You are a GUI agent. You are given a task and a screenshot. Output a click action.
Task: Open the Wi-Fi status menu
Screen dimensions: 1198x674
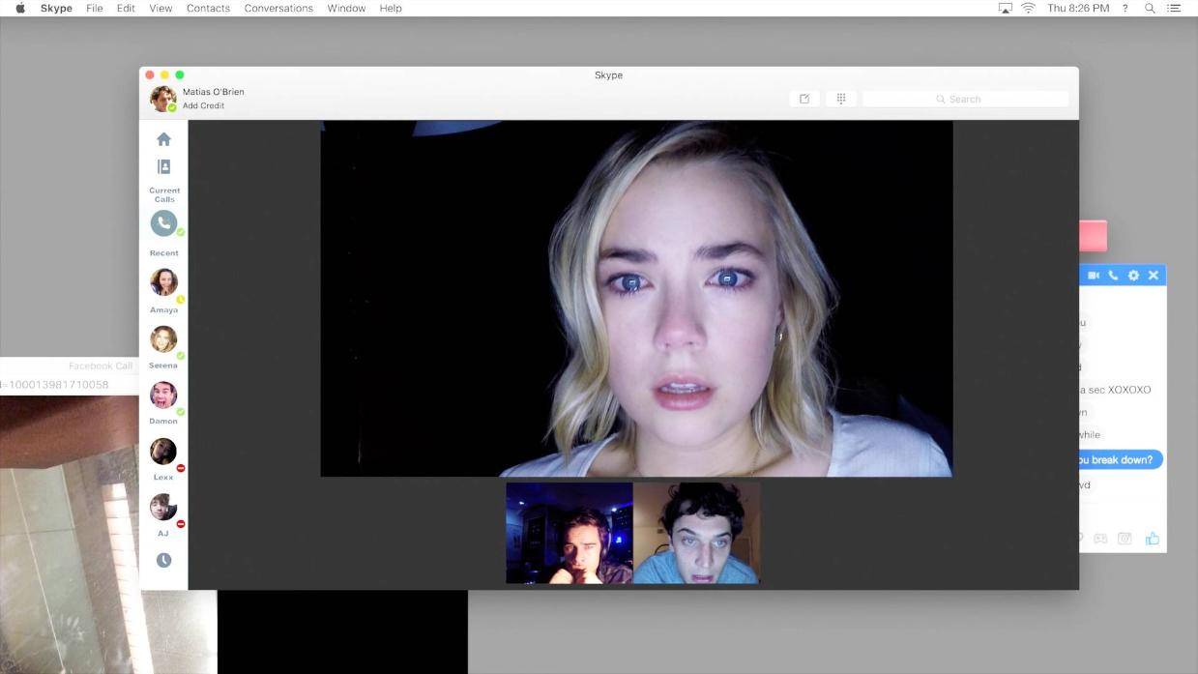click(1028, 8)
